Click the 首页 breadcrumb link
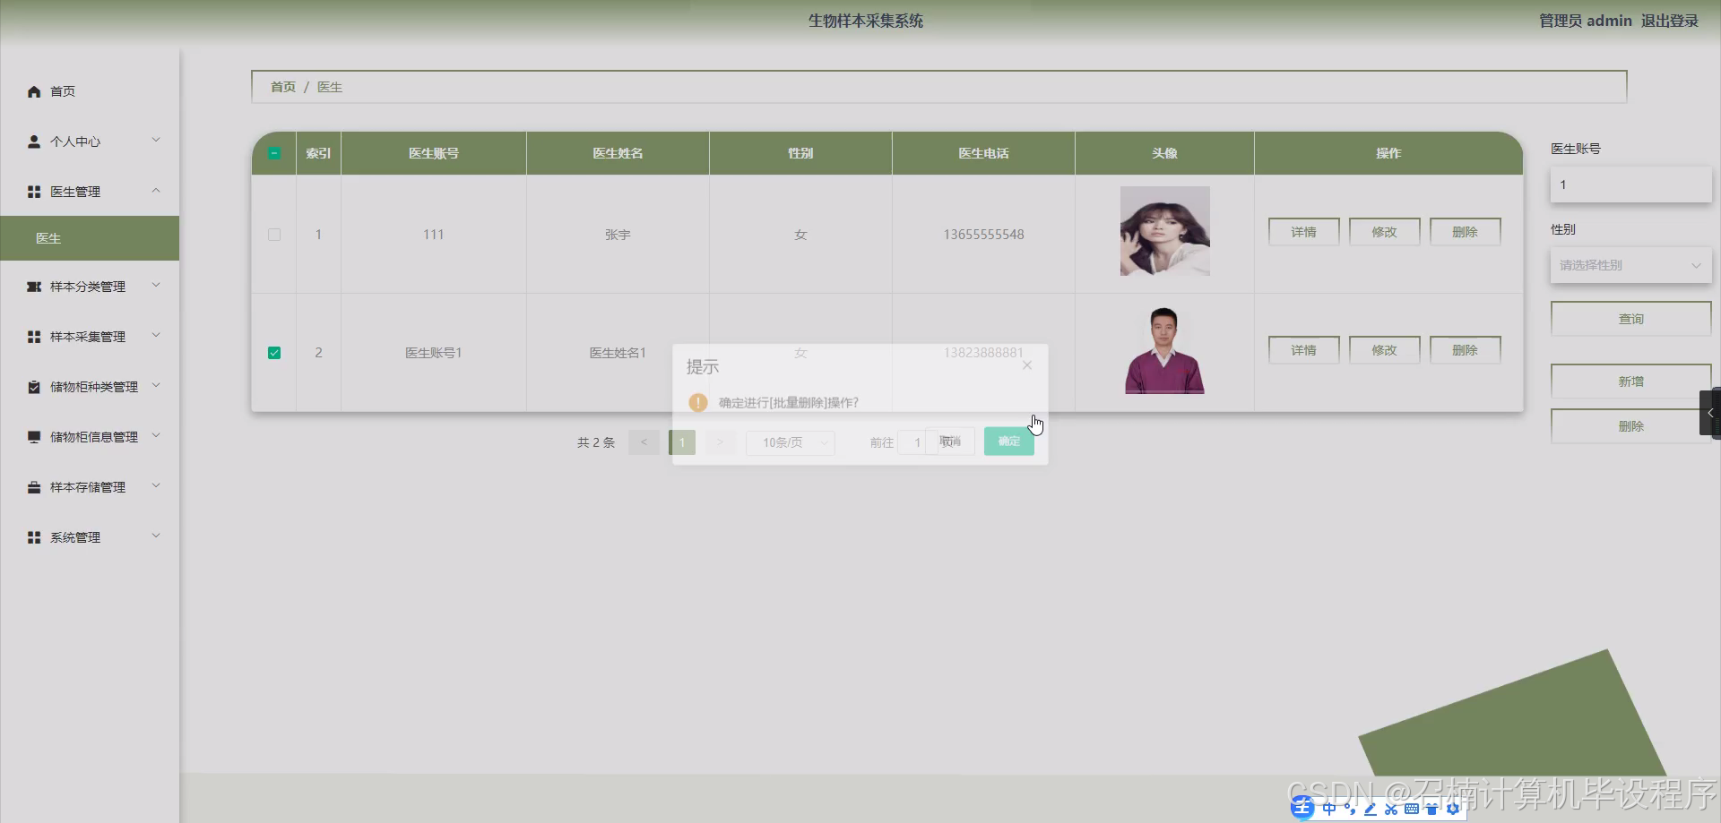1721x823 pixels. 283,87
